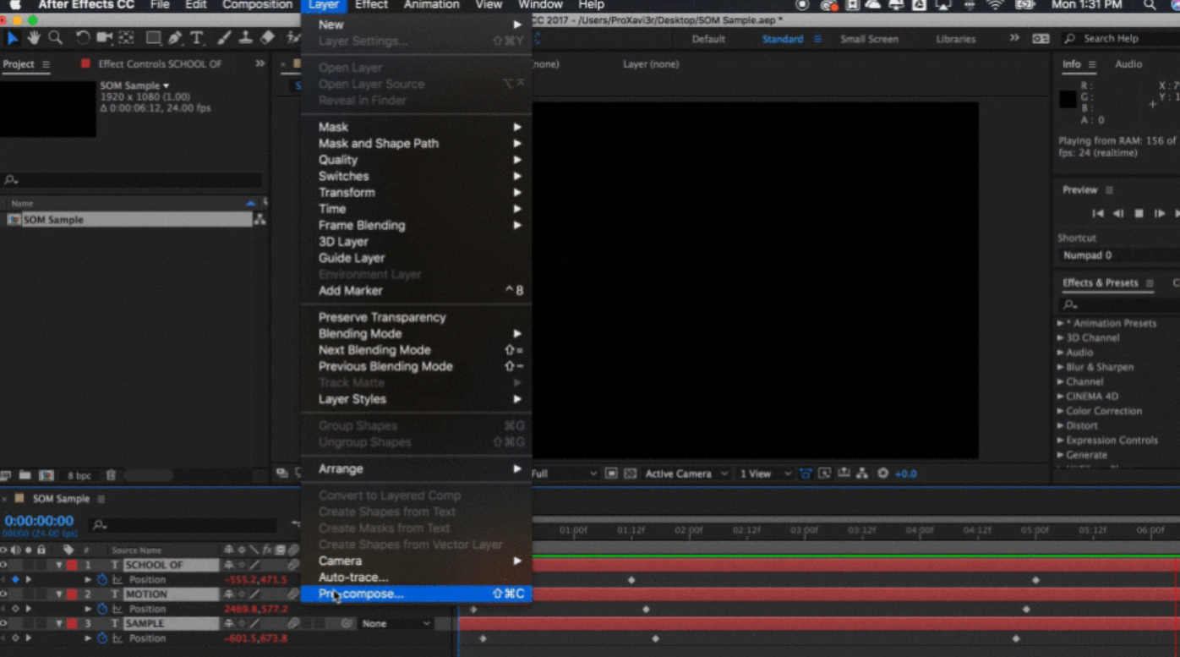
Task: Select the Zoom magnifier tool
Action: [x=56, y=38]
